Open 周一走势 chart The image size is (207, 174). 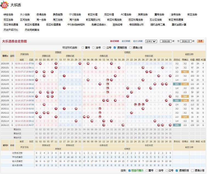point(41,20)
